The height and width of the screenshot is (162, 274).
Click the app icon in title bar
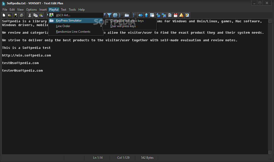point(3,3)
